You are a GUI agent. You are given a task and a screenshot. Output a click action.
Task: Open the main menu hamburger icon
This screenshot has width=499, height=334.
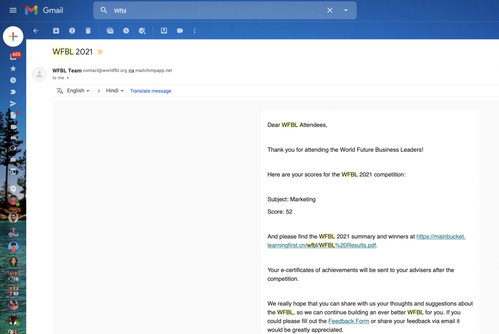click(13, 11)
